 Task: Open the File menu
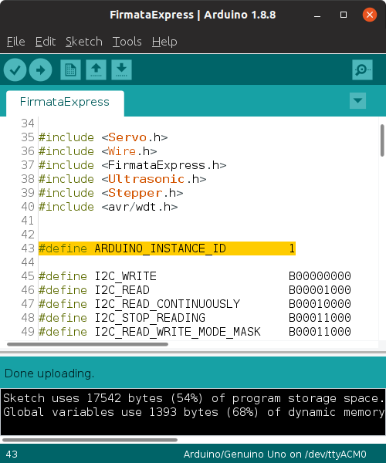click(x=16, y=42)
